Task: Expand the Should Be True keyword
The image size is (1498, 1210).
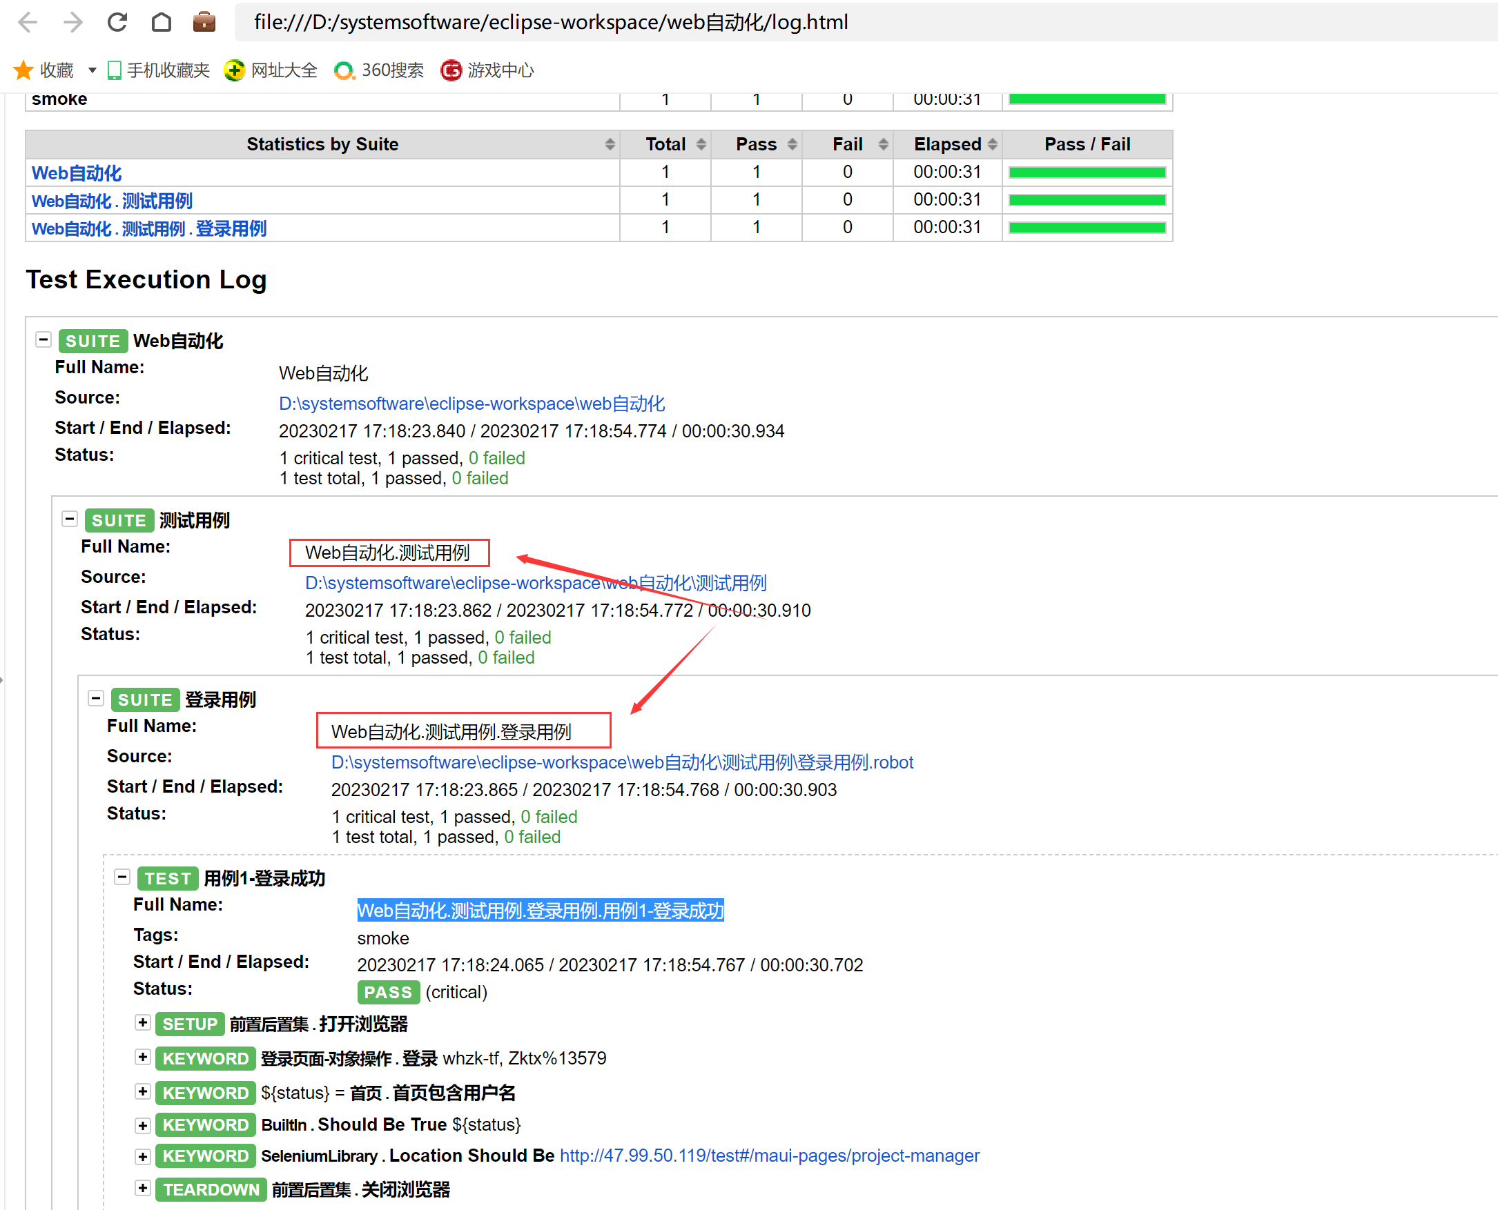Action: (x=142, y=1125)
